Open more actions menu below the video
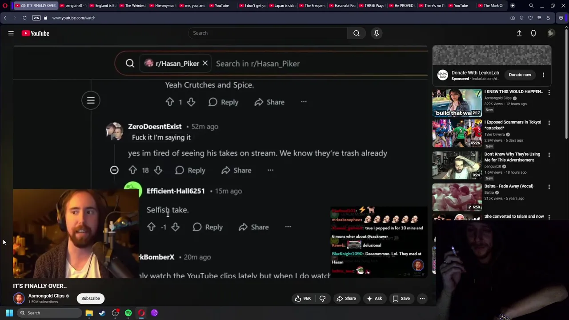 [x=422, y=298]
